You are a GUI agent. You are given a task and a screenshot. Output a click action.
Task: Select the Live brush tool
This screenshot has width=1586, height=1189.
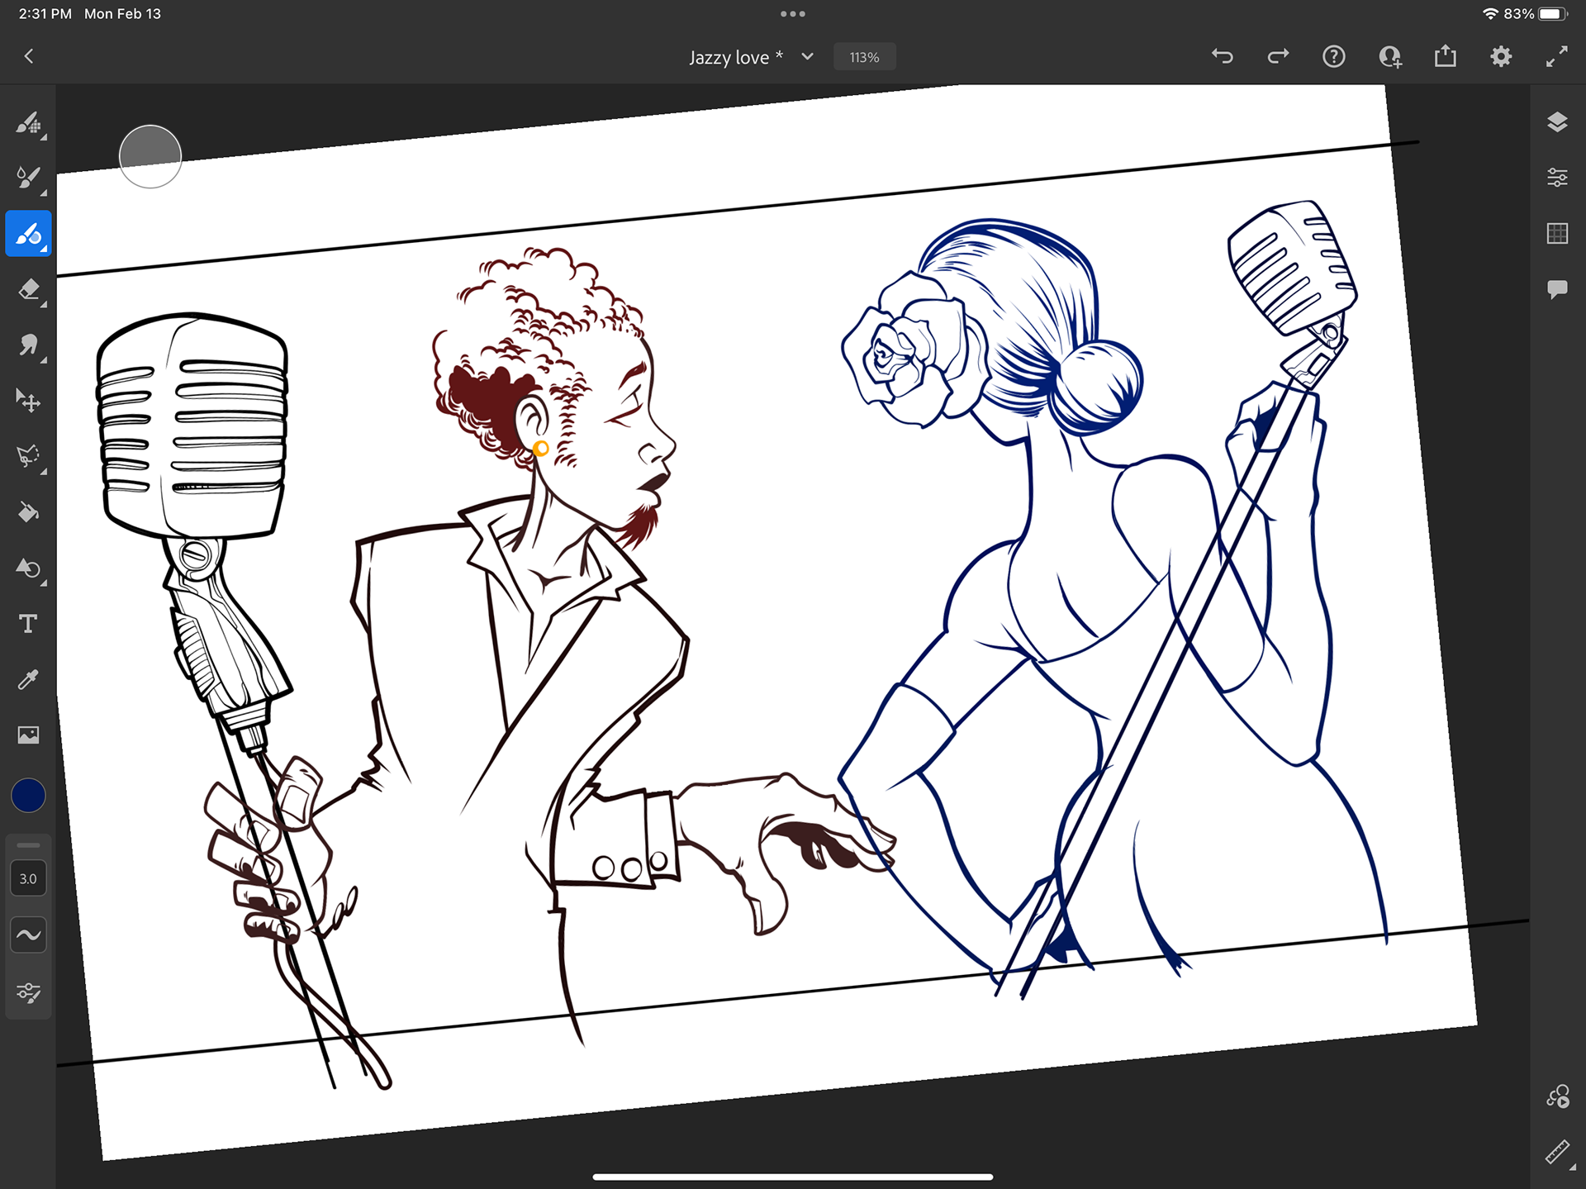click(x=28, y=178)
